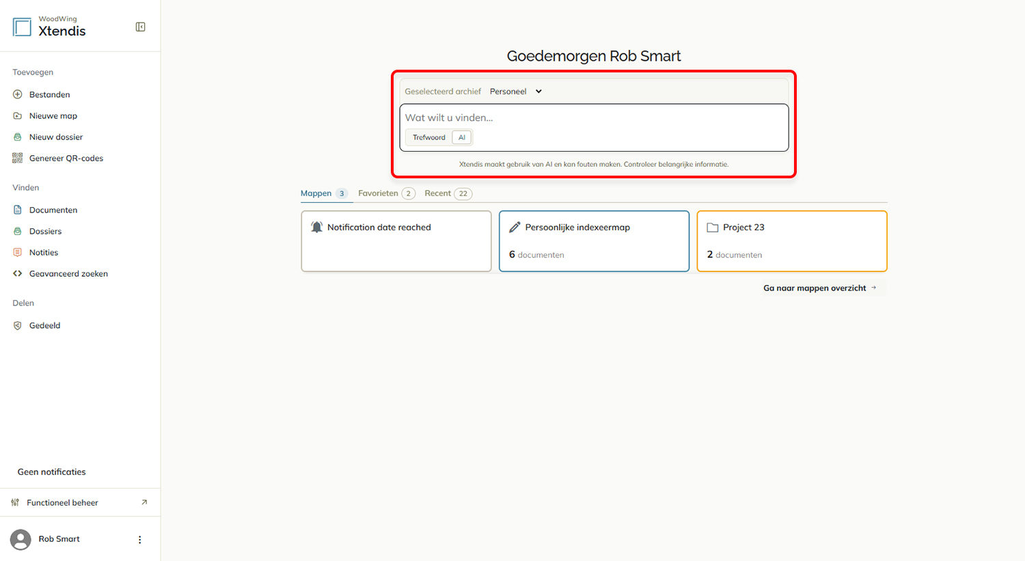Click the document icon beside Documenten
This screenshot has width=1025, height=561.
pos(18,210)
